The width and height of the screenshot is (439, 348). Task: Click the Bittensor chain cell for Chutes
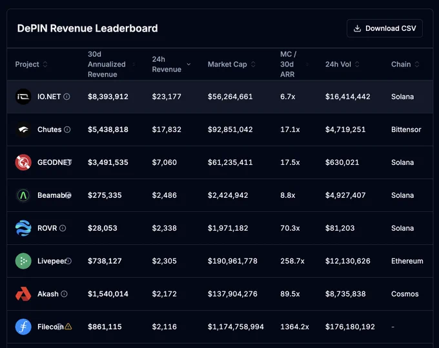coord(406,130)
